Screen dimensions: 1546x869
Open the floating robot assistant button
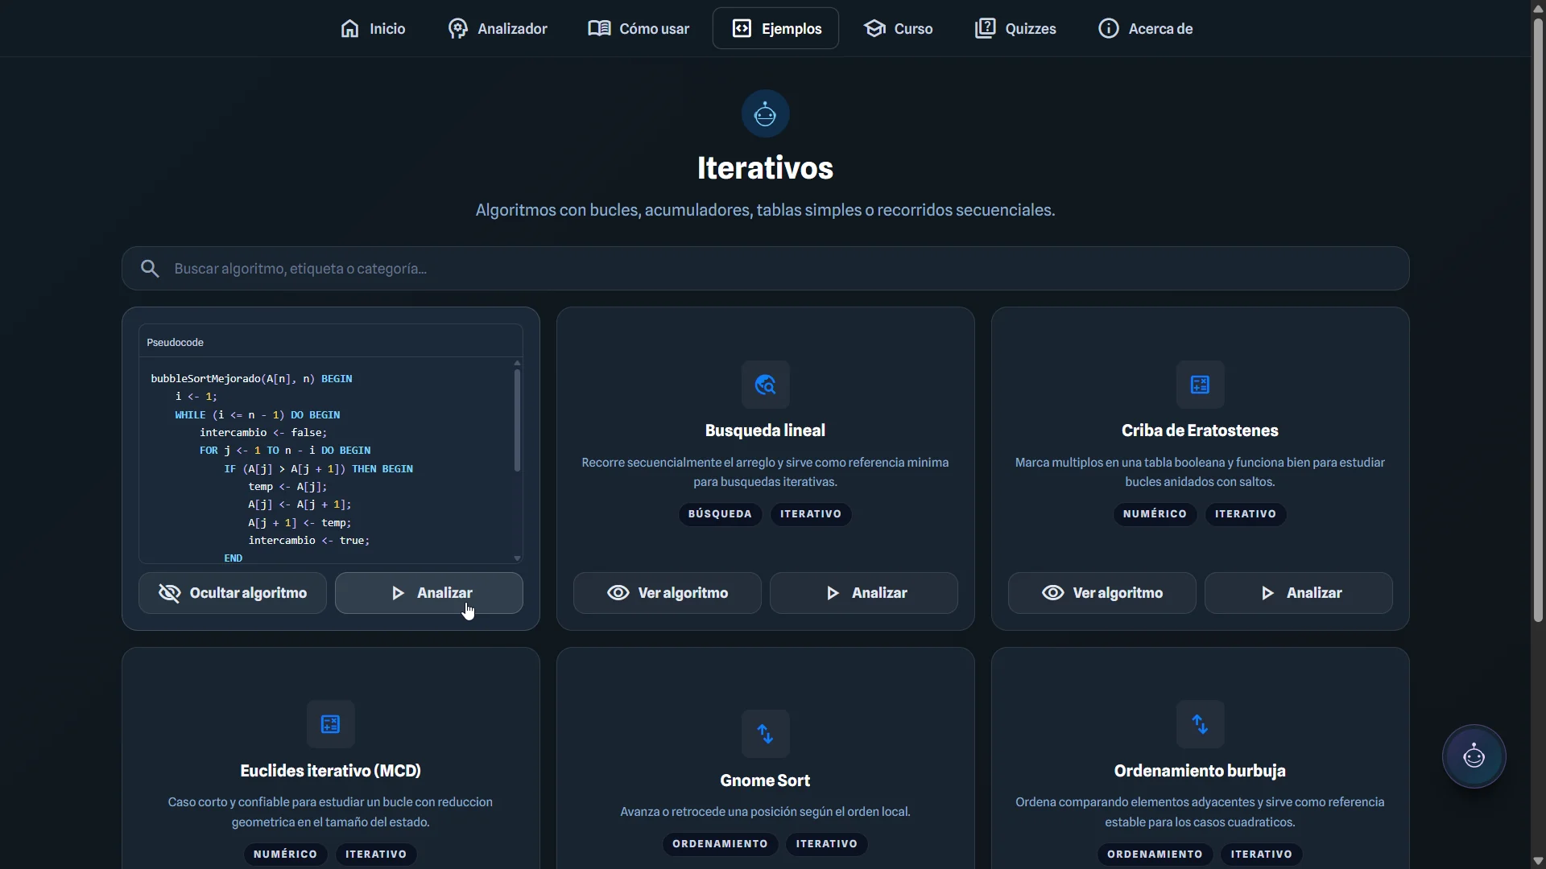point(1474,756)
